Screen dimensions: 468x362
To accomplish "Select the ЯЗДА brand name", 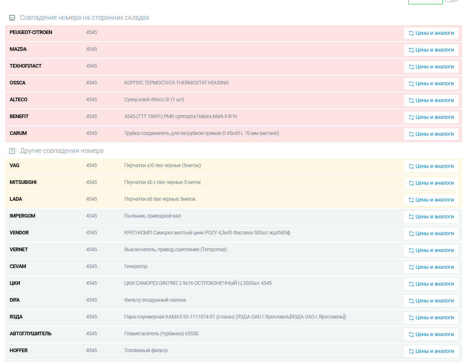I will coord(16,317).
